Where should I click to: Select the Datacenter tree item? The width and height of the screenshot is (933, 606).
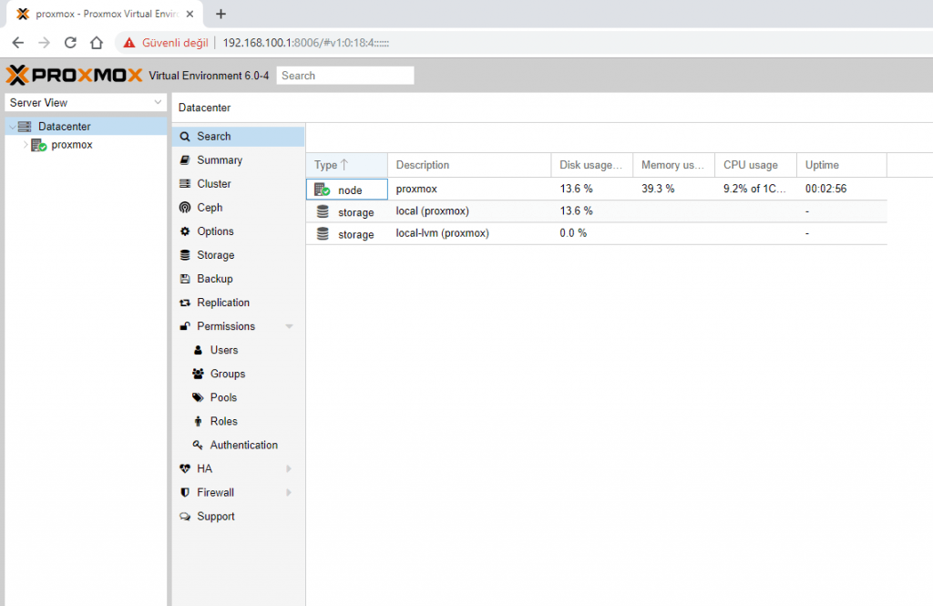64,127
